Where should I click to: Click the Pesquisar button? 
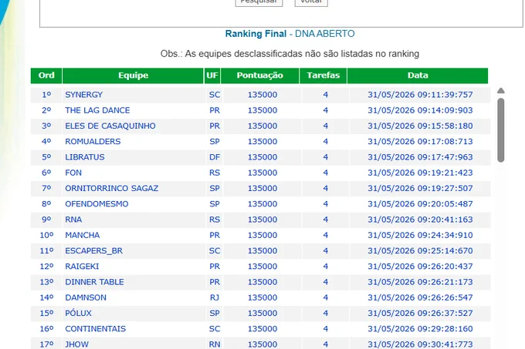[259, 2]
